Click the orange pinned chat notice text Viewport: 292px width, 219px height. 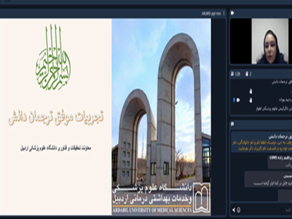262,146
